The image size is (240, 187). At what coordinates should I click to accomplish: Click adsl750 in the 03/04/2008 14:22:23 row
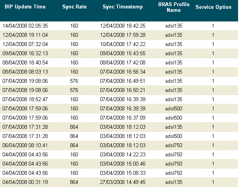(174, 154)
